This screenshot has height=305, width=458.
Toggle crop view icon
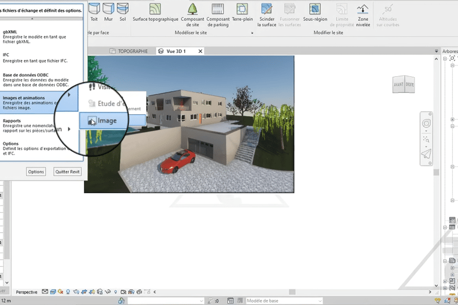[84, 291]
